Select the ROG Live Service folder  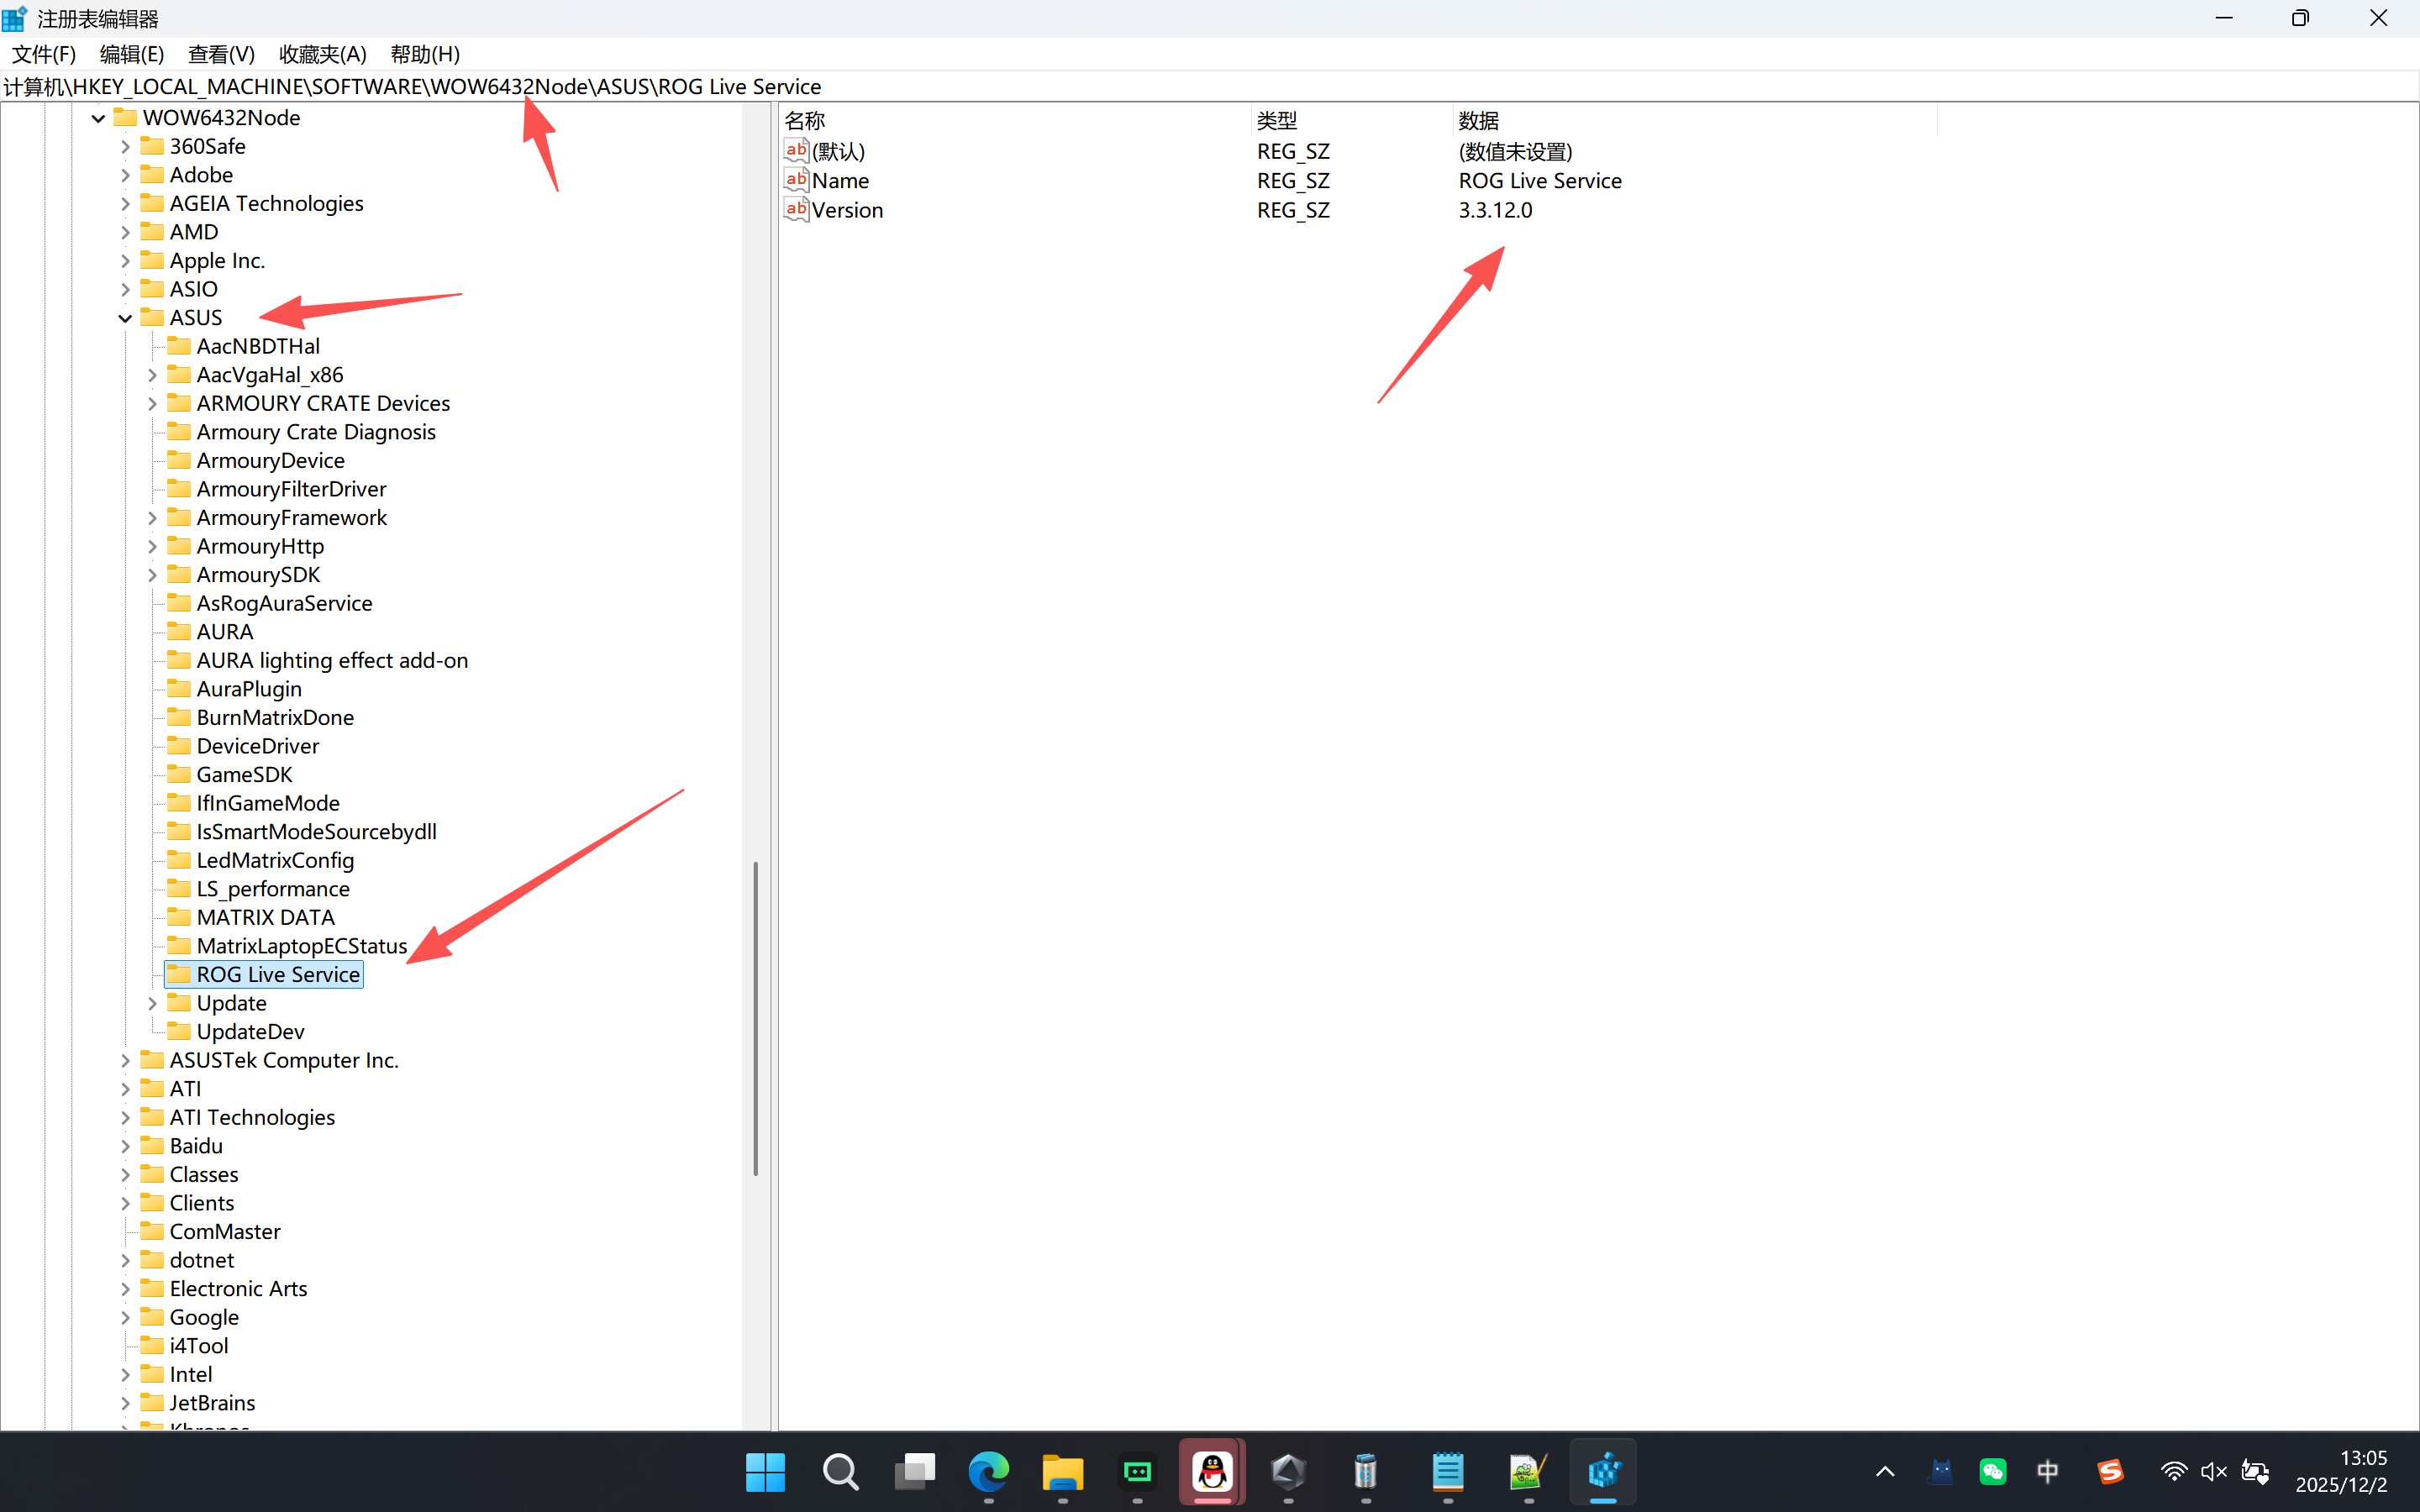tap(277, 974)
